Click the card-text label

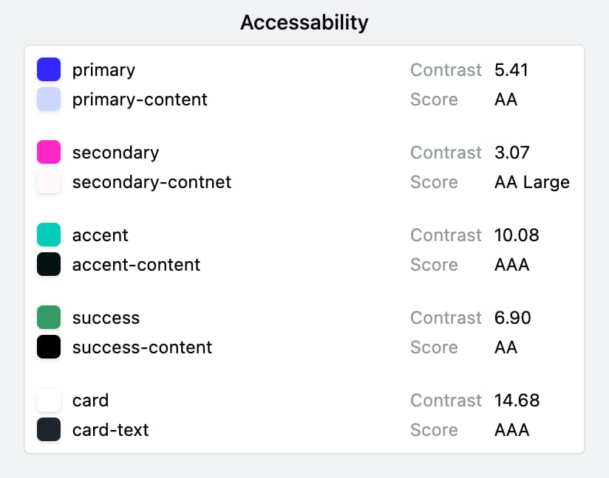110,430
